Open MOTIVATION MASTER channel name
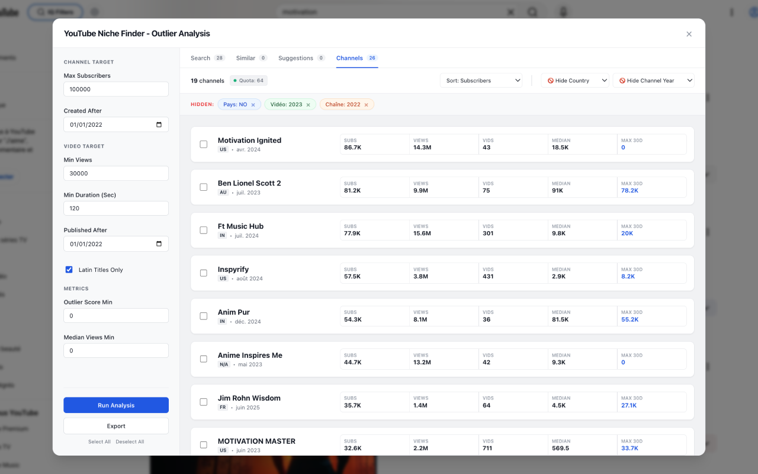This screenshot has height=474, width=758. pos(256,441)
